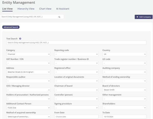Expand the LEI code dropdown
This screenshot has height=119, width=153.
[x=124, y=63]
